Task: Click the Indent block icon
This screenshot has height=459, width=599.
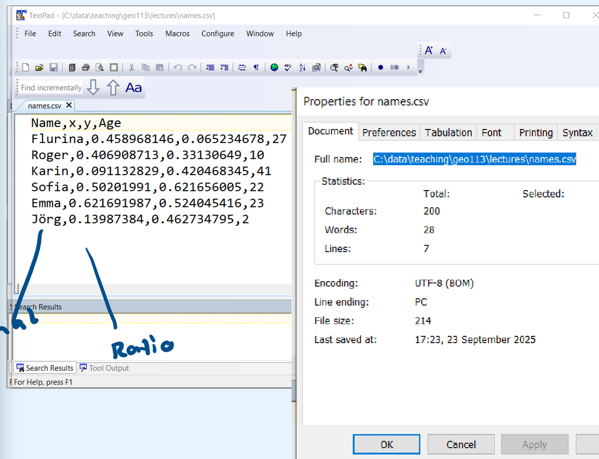Action: (x=224, y=67)
